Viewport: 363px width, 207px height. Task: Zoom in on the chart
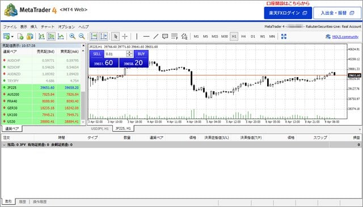73,36
